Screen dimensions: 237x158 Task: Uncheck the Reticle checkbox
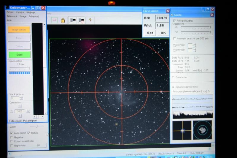(28, 133)
